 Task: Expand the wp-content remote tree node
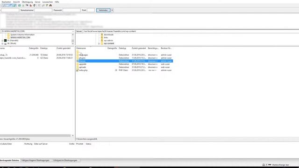pos(99,43)
